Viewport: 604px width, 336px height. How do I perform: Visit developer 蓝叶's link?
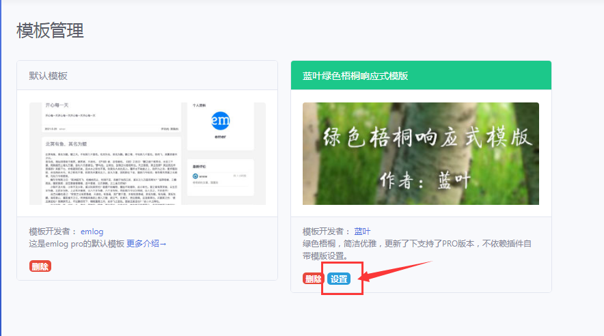(x=362, y=232)
